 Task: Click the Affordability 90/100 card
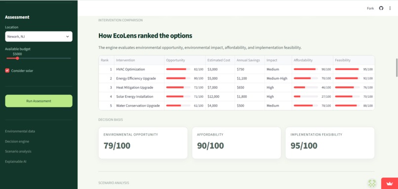(x=237, y=143)
